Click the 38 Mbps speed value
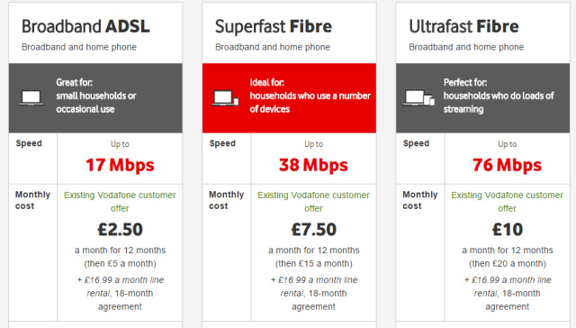Screen dimensions: 576x328 click(313, 165)
